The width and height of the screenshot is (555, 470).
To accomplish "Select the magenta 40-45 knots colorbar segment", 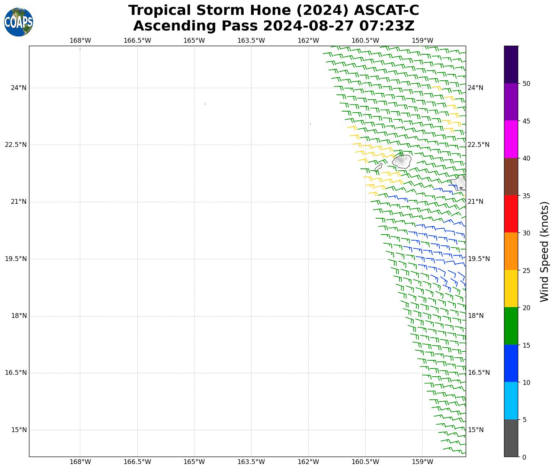I will [x=511, y=139].
